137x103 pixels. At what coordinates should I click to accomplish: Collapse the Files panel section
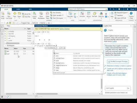(5, 26)
